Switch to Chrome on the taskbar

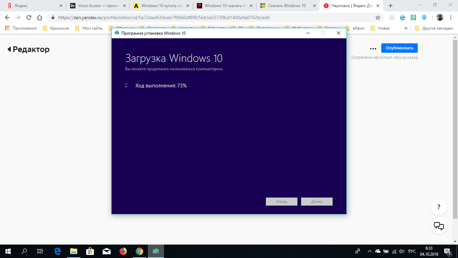(x=139, y=251)
